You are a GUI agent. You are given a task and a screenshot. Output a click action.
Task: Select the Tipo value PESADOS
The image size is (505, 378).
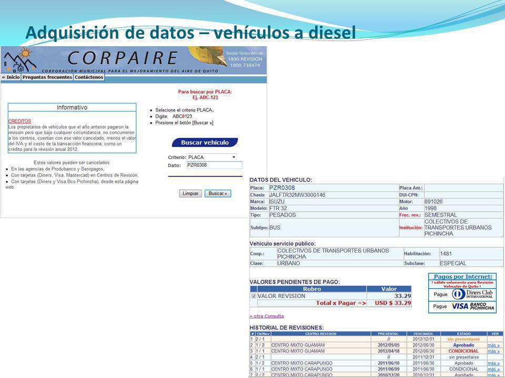(282, 215)
